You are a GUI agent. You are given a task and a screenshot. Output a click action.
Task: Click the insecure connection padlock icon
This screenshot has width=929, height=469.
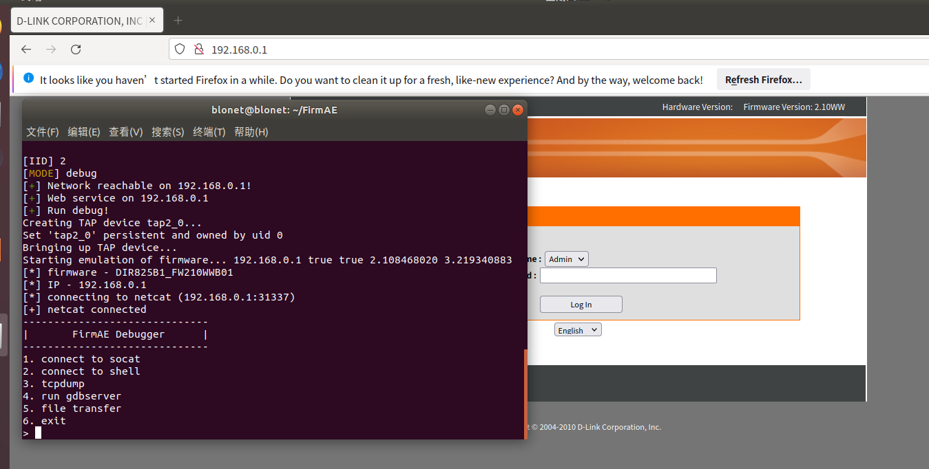pyautogui.click(x=198, y=50)
